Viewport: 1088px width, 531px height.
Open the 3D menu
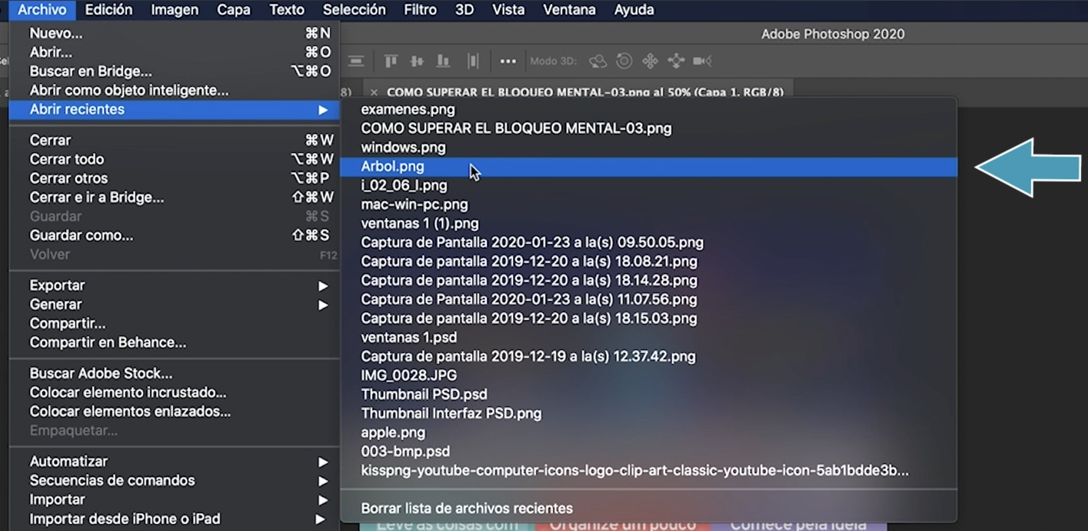click(464, 10)
